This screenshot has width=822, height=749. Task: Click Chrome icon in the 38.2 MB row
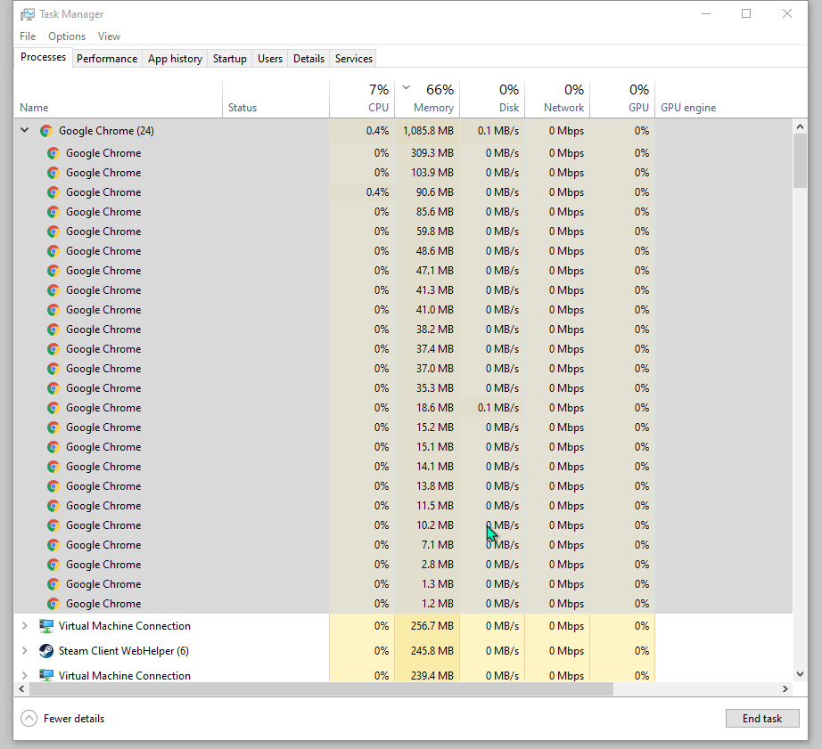pyautogui.click(x=53, y=330)
